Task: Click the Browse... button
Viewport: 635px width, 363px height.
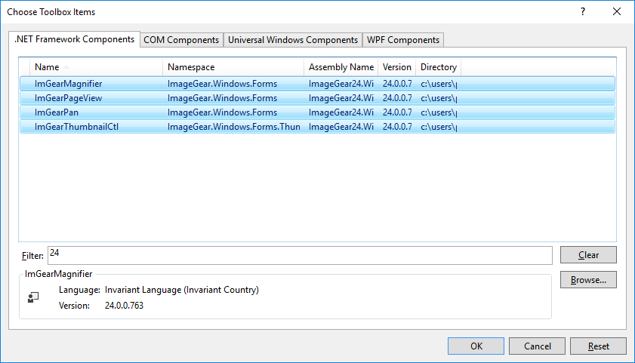Action: tap(588, 280)
